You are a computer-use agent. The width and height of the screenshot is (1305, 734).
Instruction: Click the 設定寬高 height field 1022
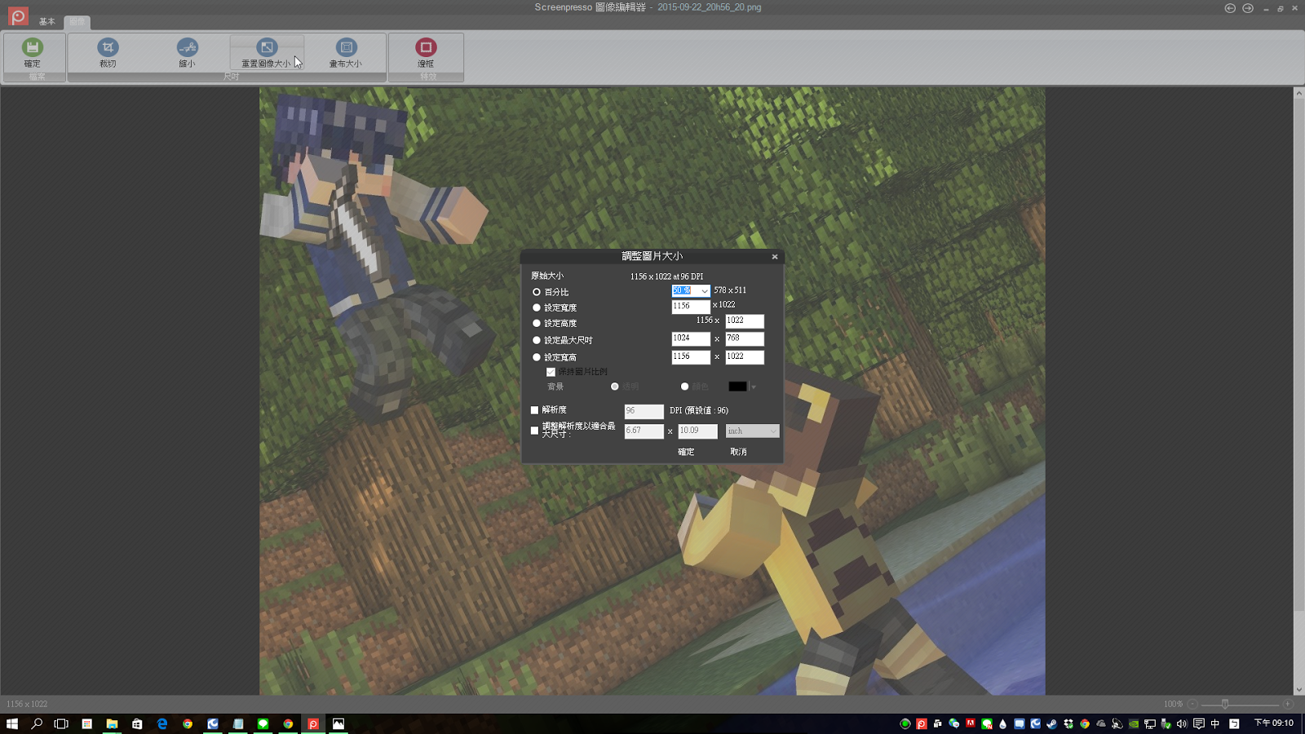click(745, 357)
